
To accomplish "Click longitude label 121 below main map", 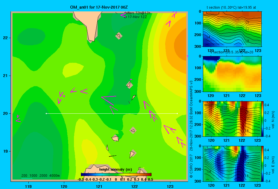I will click(x=99, y=186).
